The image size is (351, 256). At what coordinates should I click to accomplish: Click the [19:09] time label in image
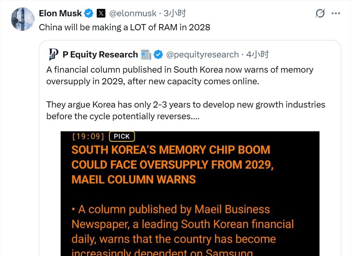coord(88,136)
